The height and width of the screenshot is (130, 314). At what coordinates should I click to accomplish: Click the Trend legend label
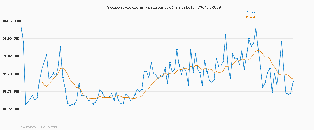[250, 17]
